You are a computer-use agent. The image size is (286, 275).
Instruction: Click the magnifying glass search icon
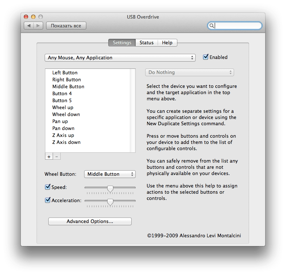[x=211, y=26]
